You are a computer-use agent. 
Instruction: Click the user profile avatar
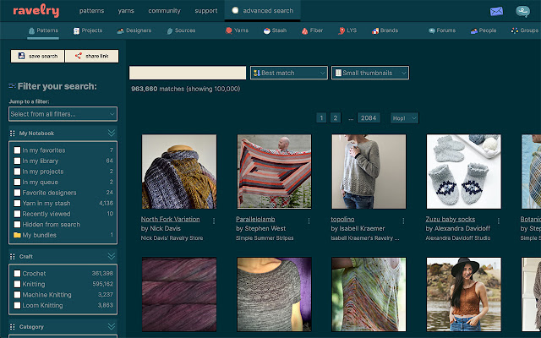(523, 11)
